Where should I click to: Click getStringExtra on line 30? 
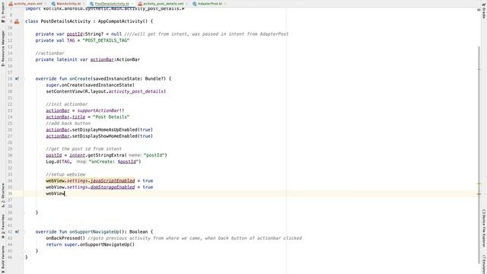pos(106,155)
